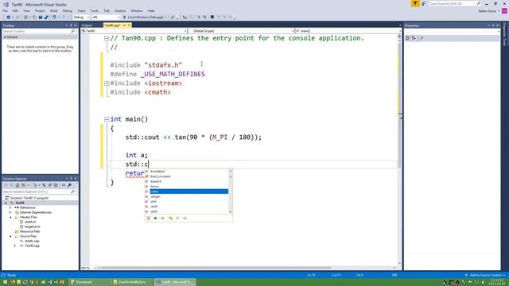
Task: Click the Properties wrench in Solution Explorer
Action: tap(69, 185)
